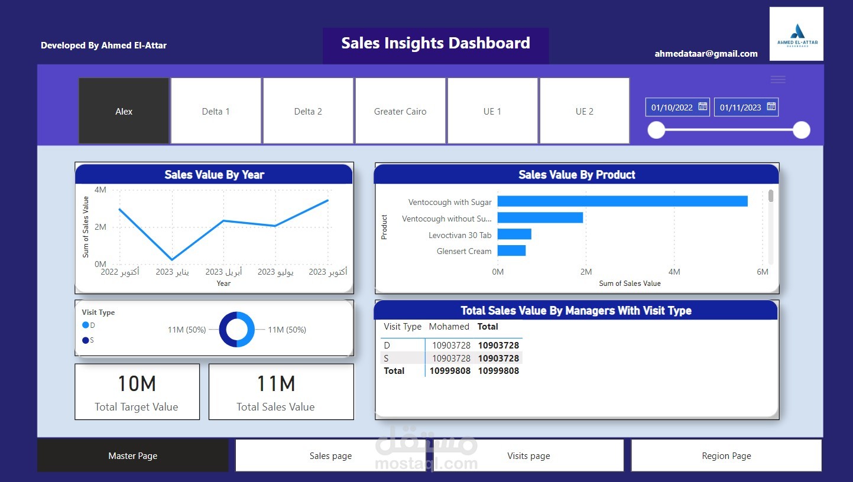853x482 pixels.
Task: Click the Sales Insights Dashboard title
Action: point(436,43)
